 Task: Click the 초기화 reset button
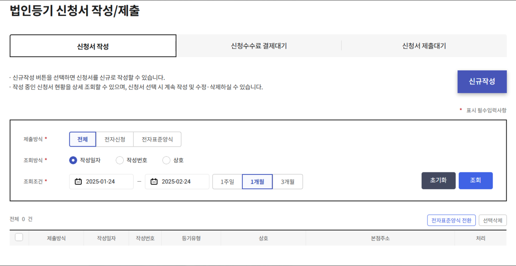tap(438, 180)
